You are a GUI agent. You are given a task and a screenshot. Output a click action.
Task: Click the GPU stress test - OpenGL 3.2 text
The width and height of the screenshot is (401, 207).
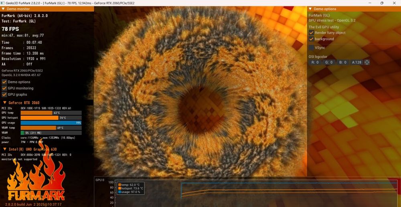(332, 20)
